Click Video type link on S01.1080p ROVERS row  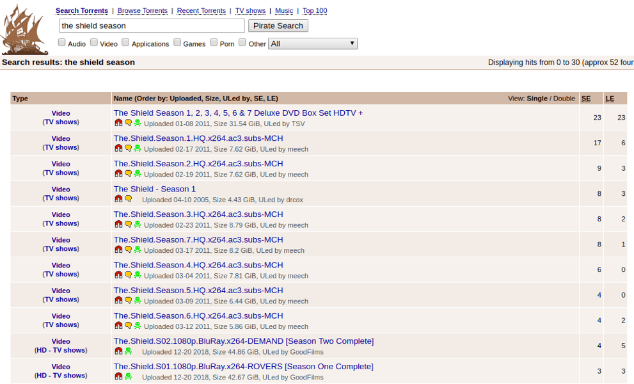coord(61,367)
